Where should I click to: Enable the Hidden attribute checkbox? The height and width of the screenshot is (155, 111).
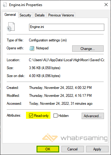point(55,115)
